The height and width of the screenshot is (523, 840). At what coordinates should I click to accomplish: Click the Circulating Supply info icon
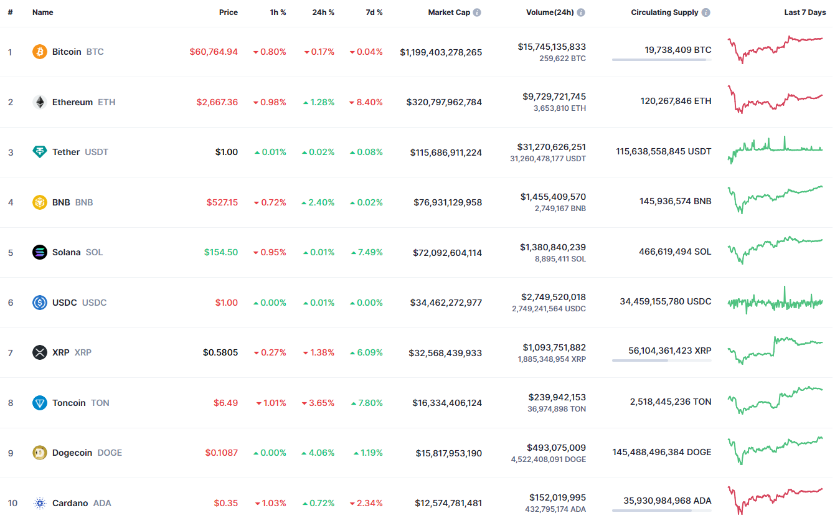pyautogui.click(x=706, y=12)
